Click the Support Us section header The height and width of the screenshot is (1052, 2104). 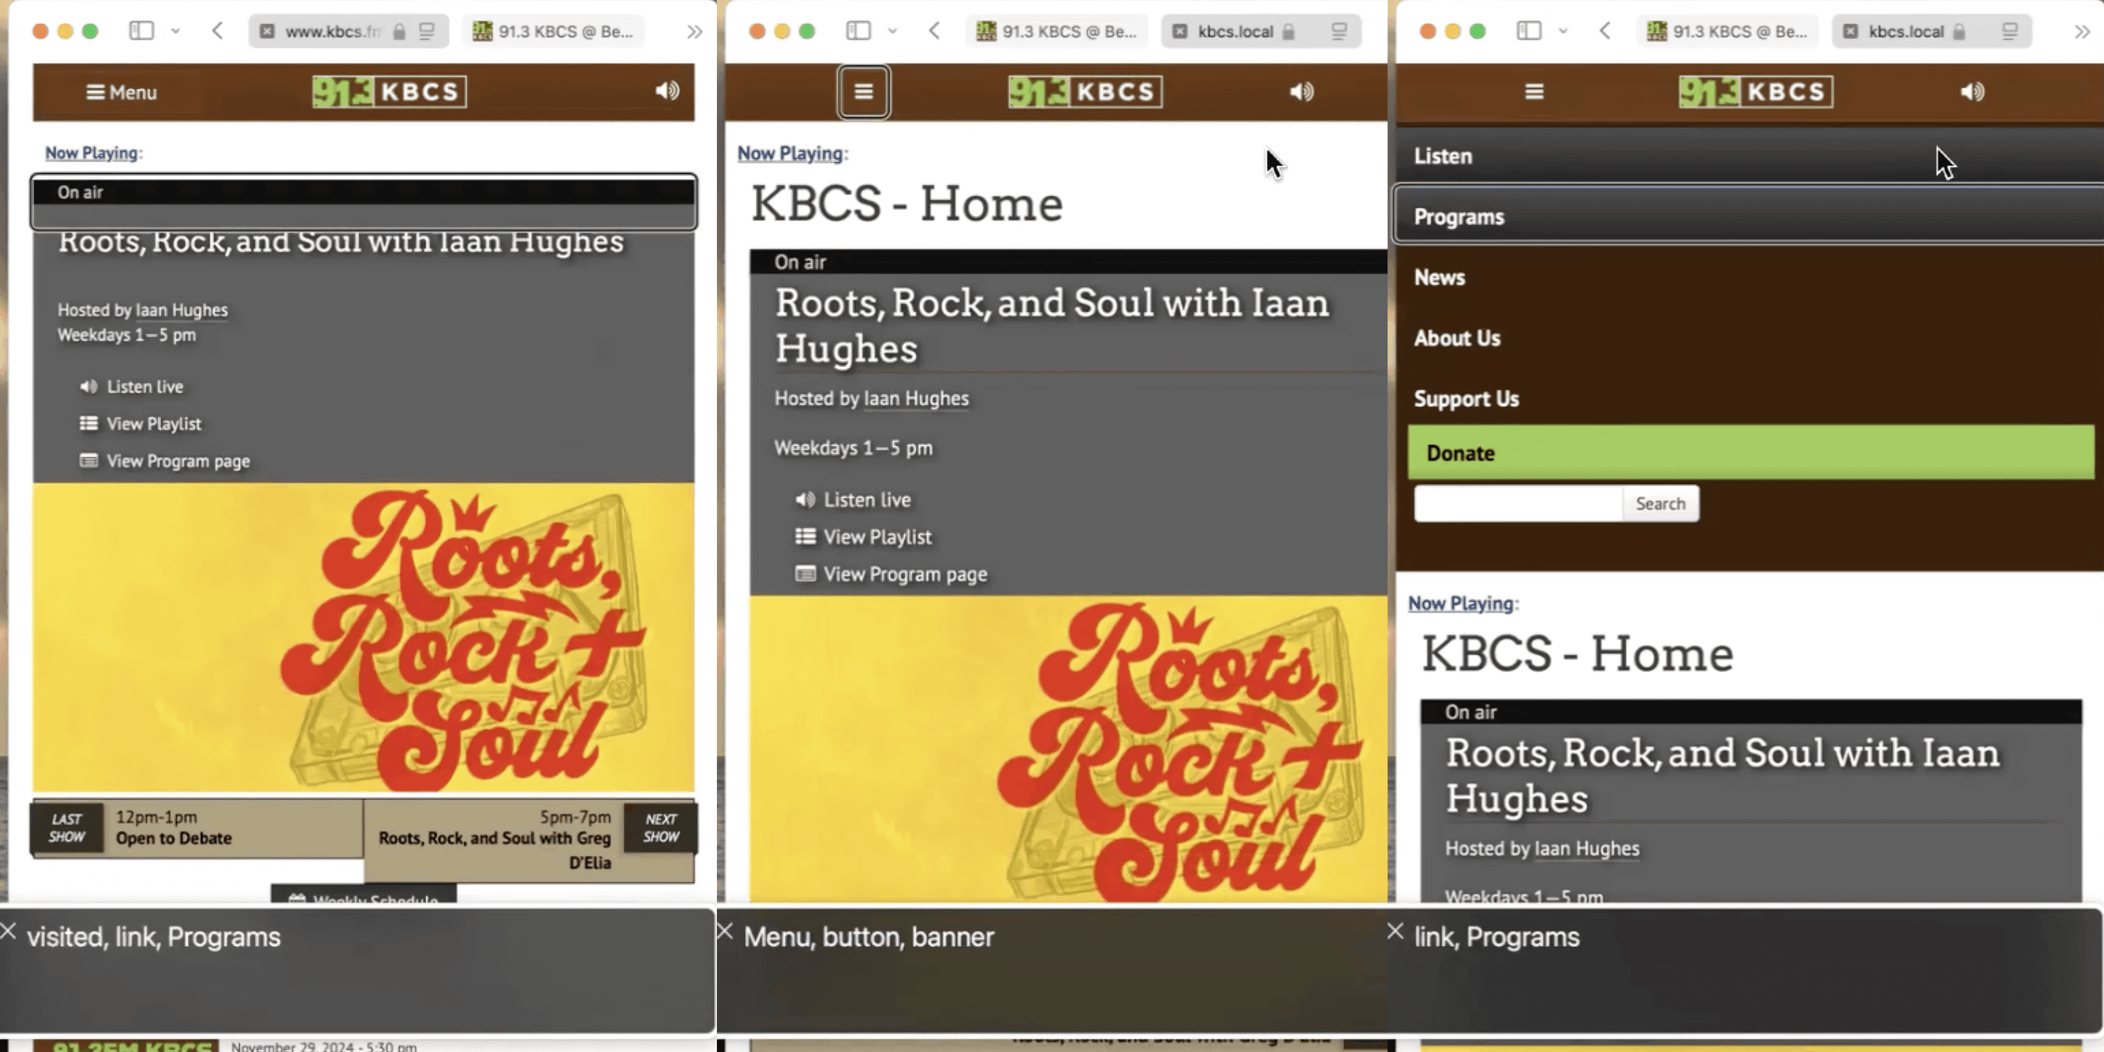click(1466, 399)
